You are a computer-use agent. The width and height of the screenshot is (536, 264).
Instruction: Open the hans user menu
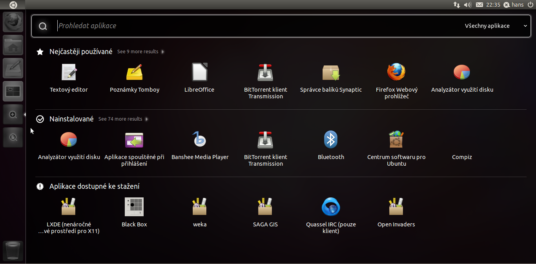click(x=514, y=5)
